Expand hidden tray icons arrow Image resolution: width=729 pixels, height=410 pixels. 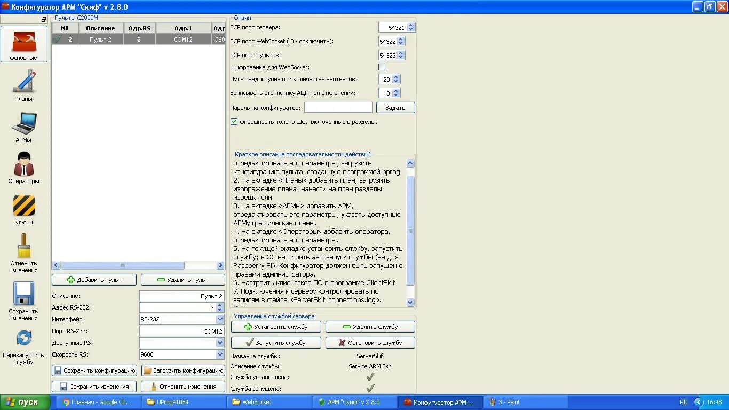click(x=699, y=402)
